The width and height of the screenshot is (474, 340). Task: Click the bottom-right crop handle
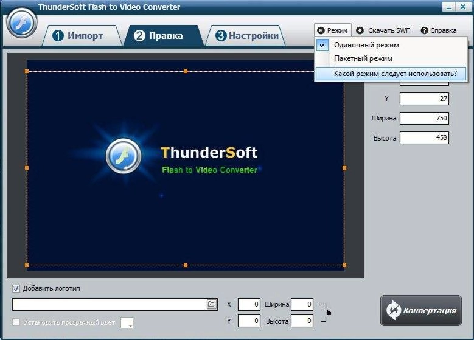(x=344, y=265)
